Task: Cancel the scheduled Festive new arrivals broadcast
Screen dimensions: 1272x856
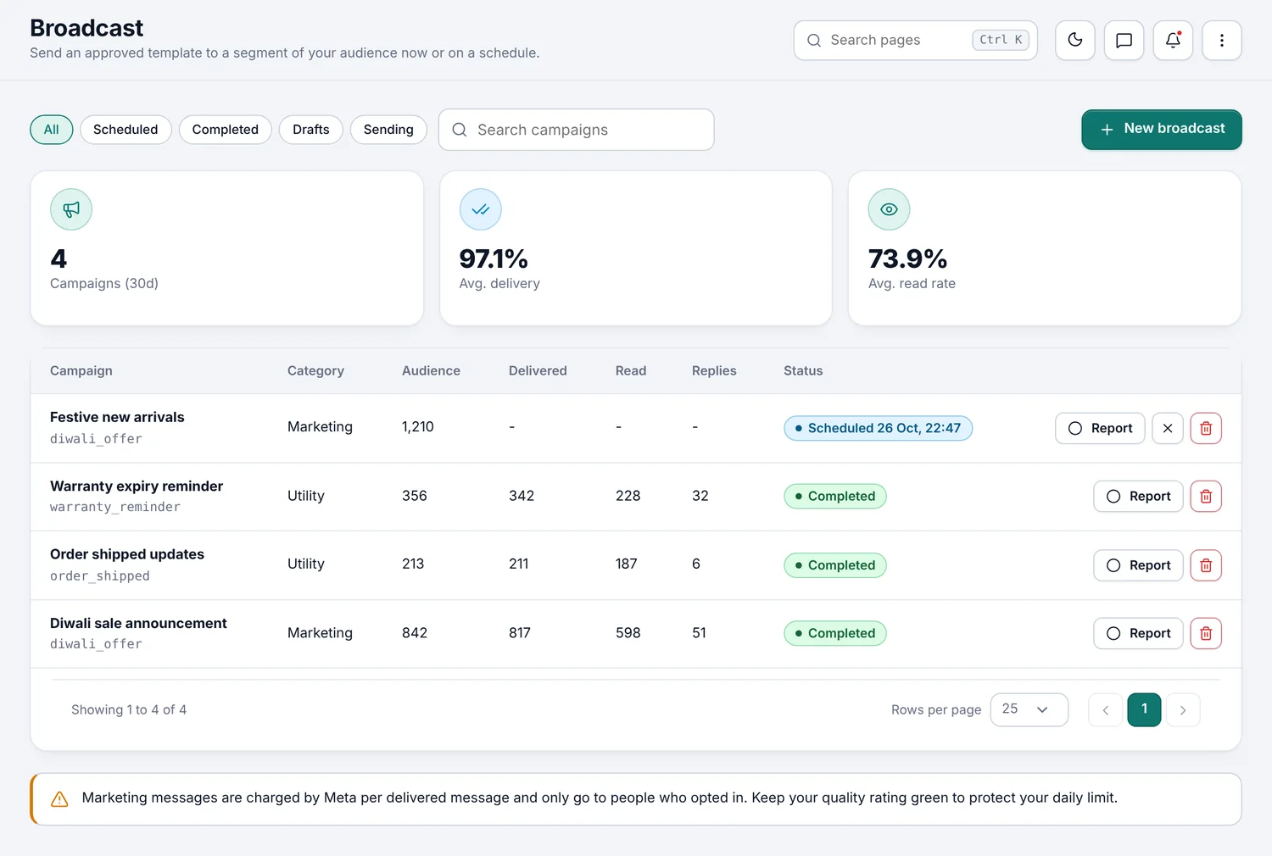Action: 1168,428
